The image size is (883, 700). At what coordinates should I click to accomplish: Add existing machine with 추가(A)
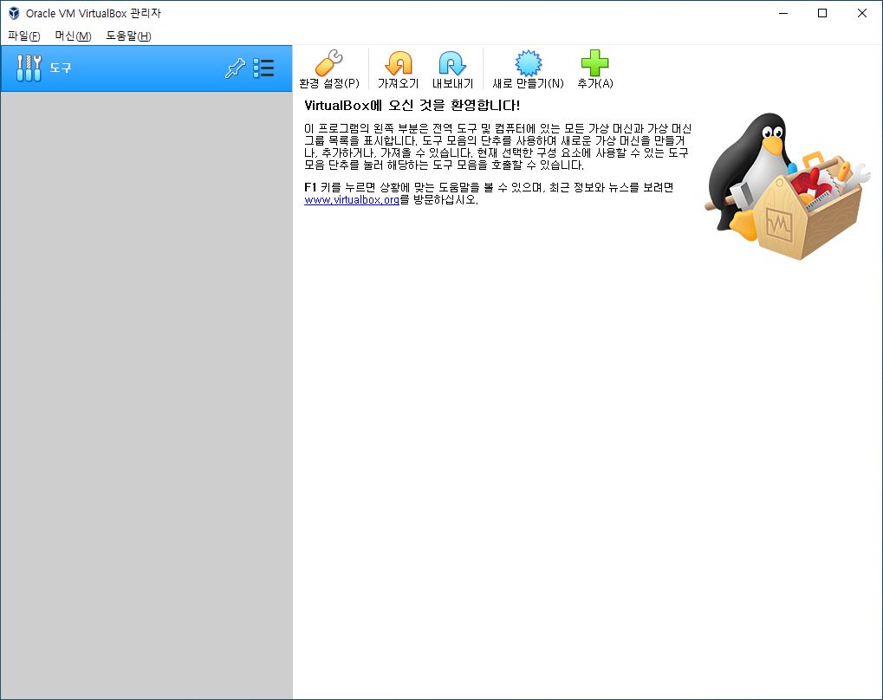tap(594, 68)
